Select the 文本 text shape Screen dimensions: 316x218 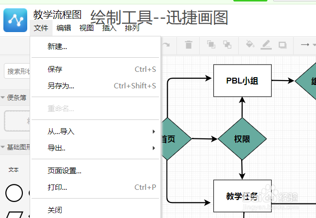pos(14,169)
